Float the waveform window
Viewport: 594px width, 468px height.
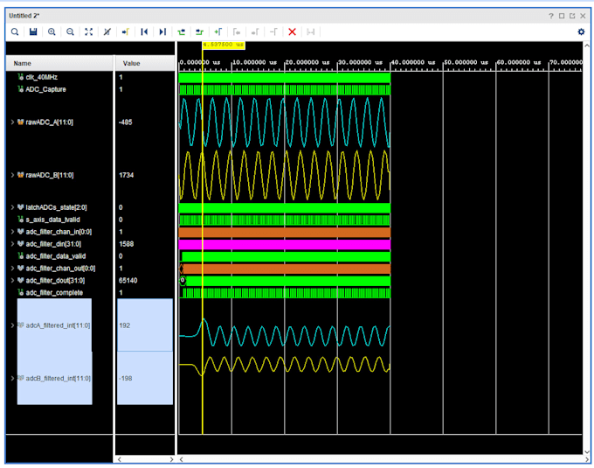tap(572, 16)
